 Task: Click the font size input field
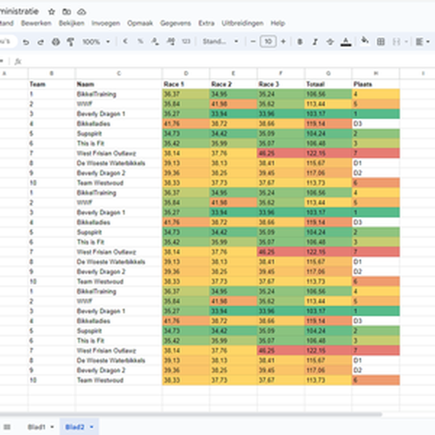tap(268, 41)
